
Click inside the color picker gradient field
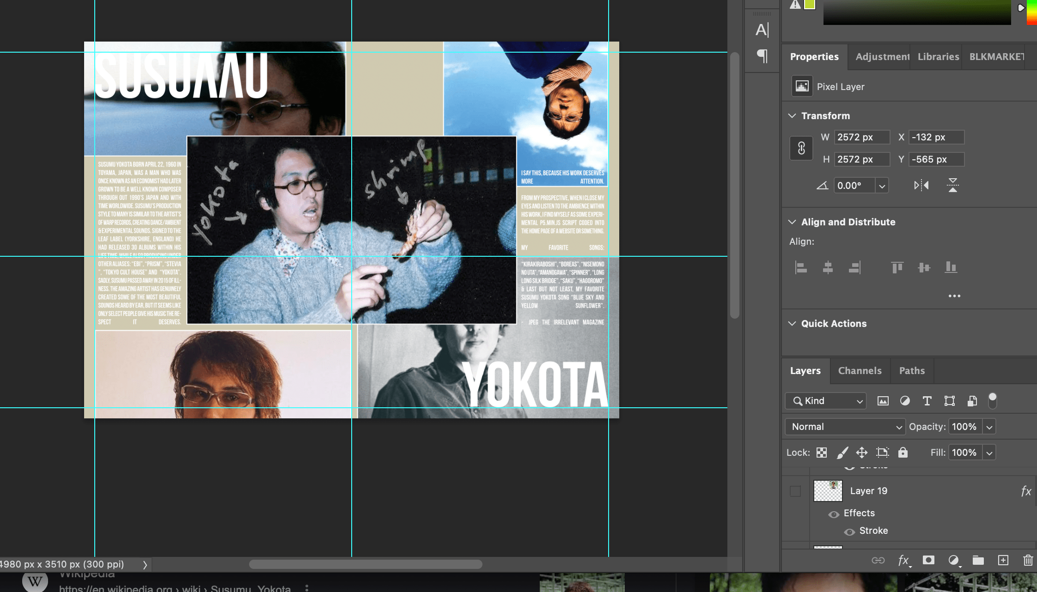917,12
